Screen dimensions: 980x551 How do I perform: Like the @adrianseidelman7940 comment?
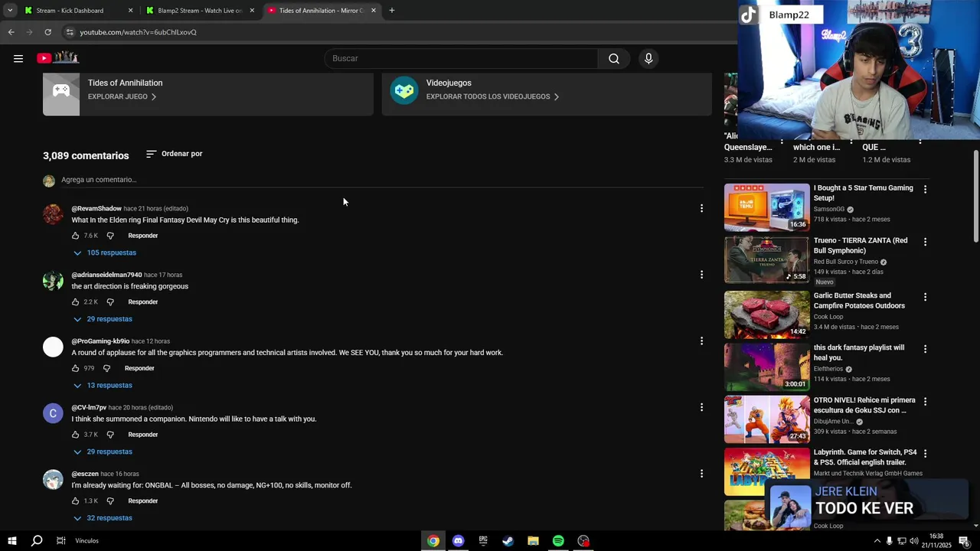[x=75, y=302]
